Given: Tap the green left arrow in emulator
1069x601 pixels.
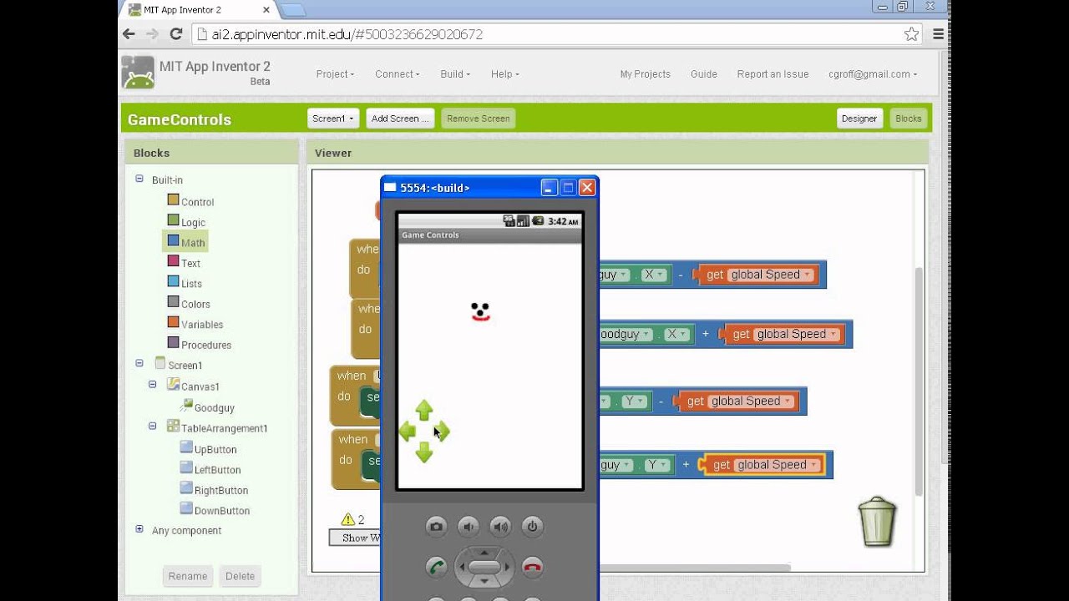Looking at the screenshot, I should pos(407,432).
